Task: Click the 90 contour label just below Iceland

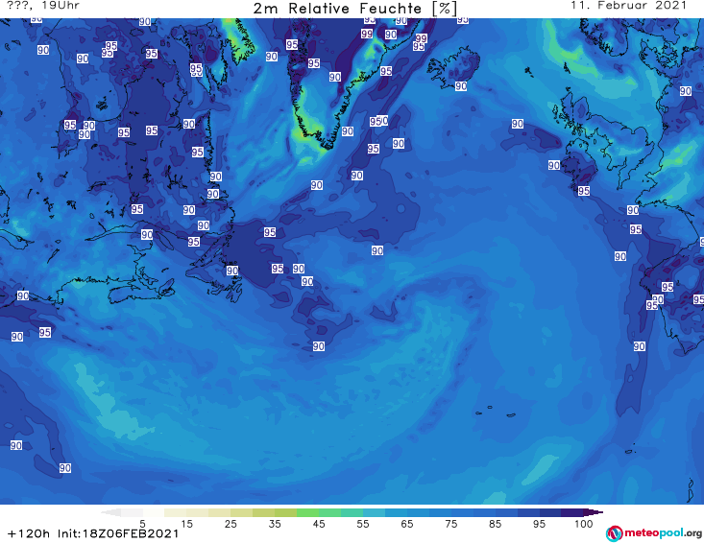Action: coord(461,86)
